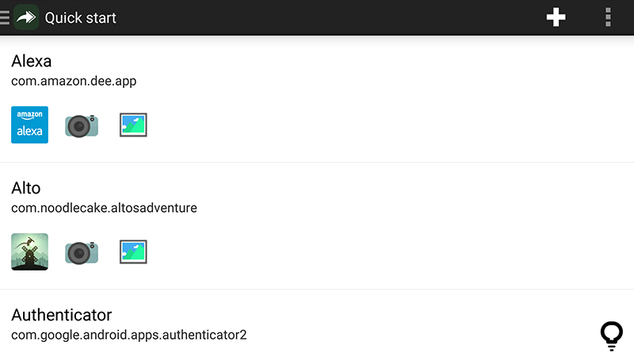
Task: Click the com.google.android.apps.authenticator2 package name
Action: coord(128,335)
